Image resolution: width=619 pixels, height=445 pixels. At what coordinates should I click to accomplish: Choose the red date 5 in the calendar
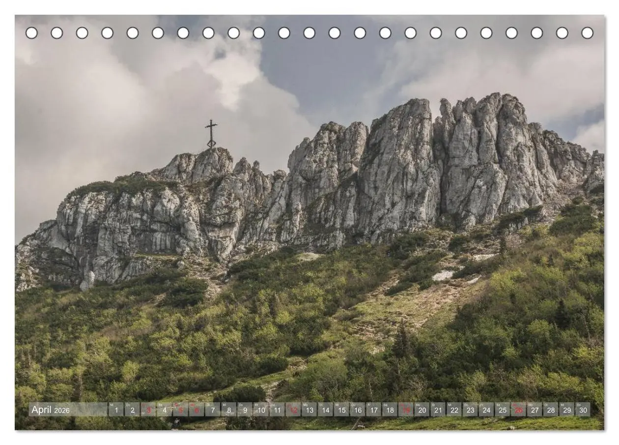pyautogui.click(x=180, y=410)
